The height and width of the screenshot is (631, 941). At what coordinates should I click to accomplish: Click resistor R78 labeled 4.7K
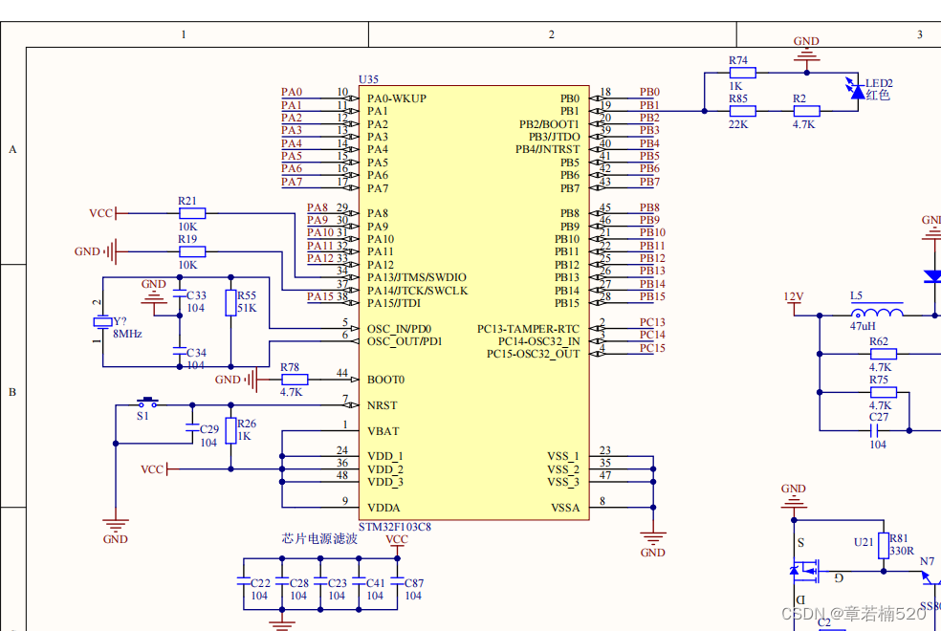pyautogui.click(x=293, y=379)
